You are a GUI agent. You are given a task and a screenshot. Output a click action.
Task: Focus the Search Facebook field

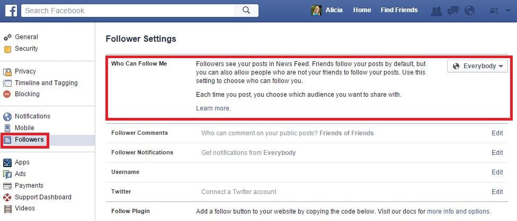(x=128, y=11)
